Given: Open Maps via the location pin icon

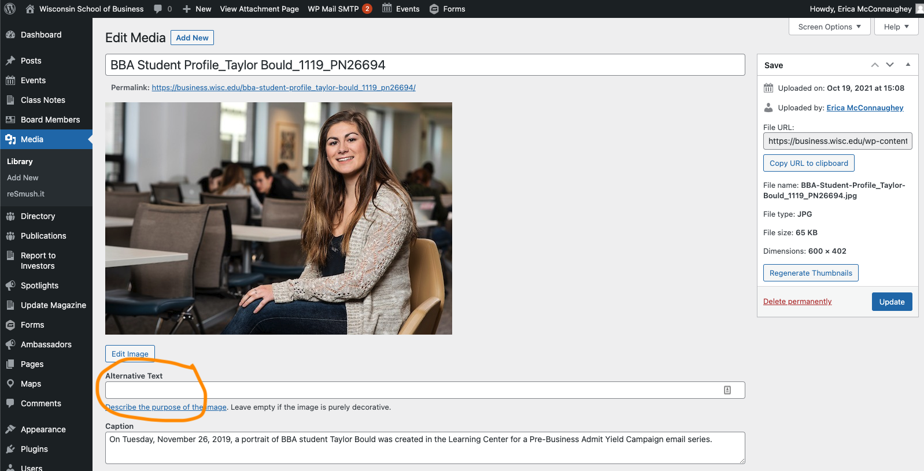Looking at the screenshot, I should click(10, 384).
